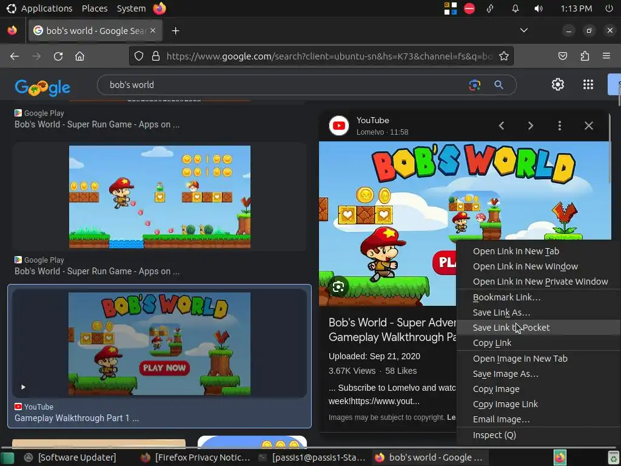Click the large Bob's World preview image
Screen dimensions: 621x466
[x=465, y=223]
